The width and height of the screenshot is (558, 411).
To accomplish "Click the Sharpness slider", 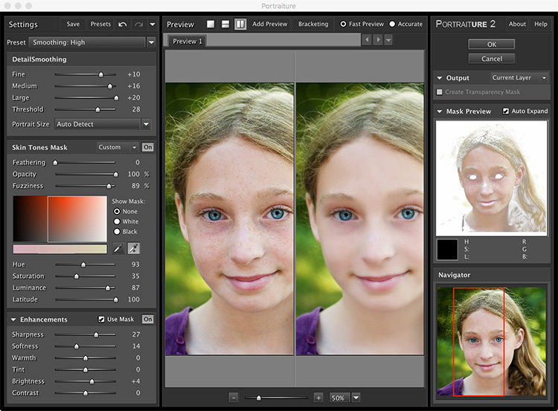I will click(x=86, y=334).
